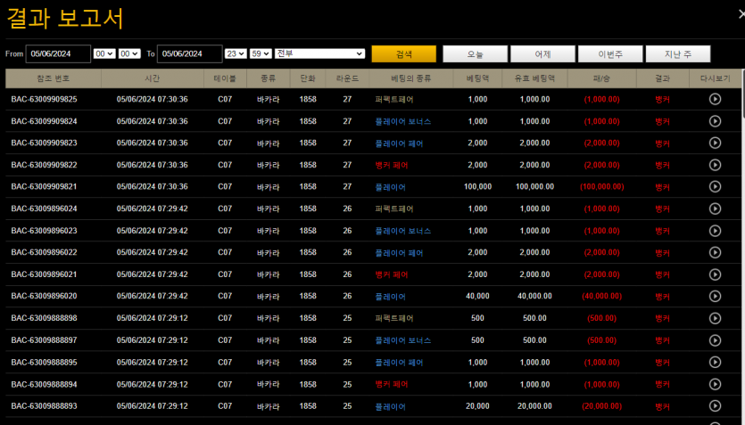Click the 시간 column header
Viewport: 745px width, 425px height.
(153, 78)
